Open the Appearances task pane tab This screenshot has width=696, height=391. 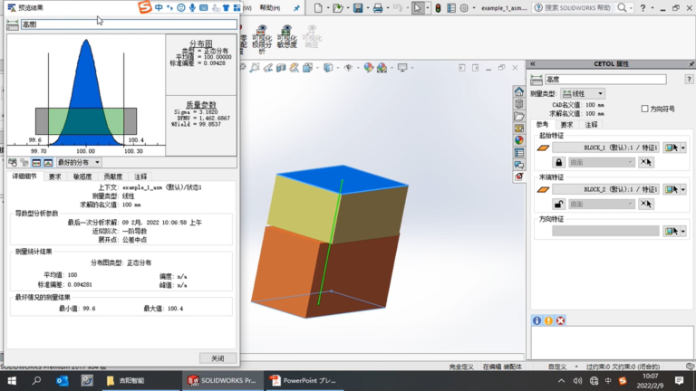[519, 140]
